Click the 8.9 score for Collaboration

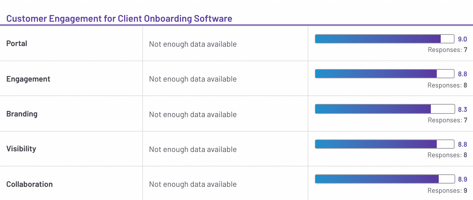[462, 179]
